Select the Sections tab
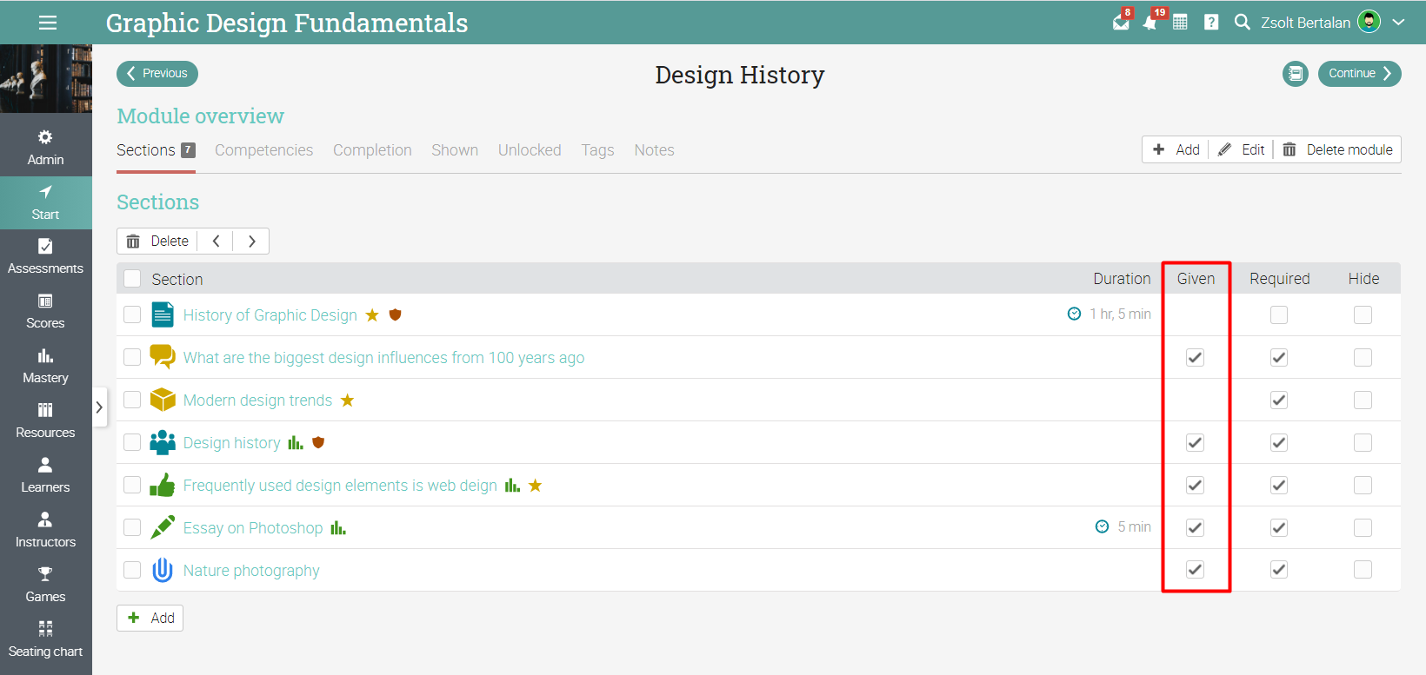Viewport: 1426px width, 675px height. pos(156,150)
